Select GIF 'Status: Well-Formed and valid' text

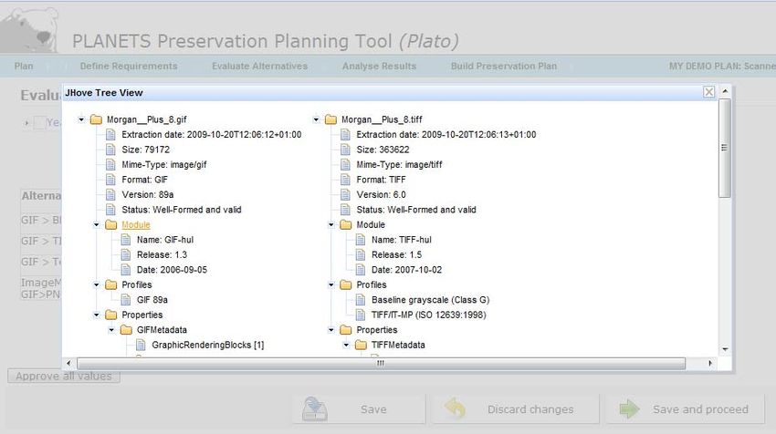click(x=182, y=210)
